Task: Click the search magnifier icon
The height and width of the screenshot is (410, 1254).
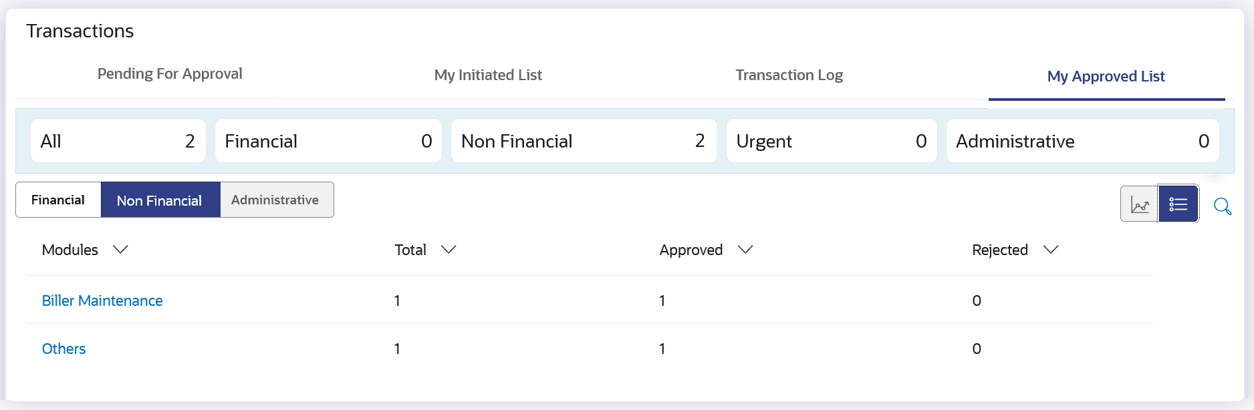Action: [1222, 206]
